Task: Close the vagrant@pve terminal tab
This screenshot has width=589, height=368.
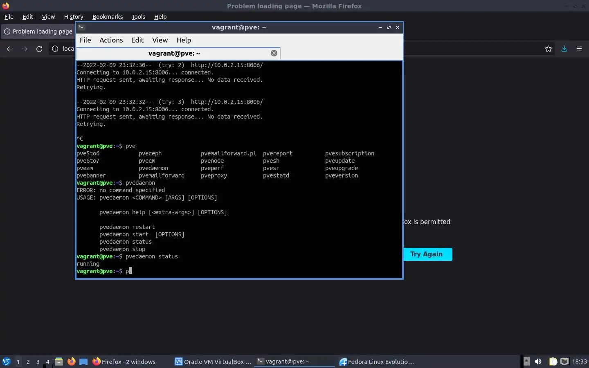Action: [274, 53]
